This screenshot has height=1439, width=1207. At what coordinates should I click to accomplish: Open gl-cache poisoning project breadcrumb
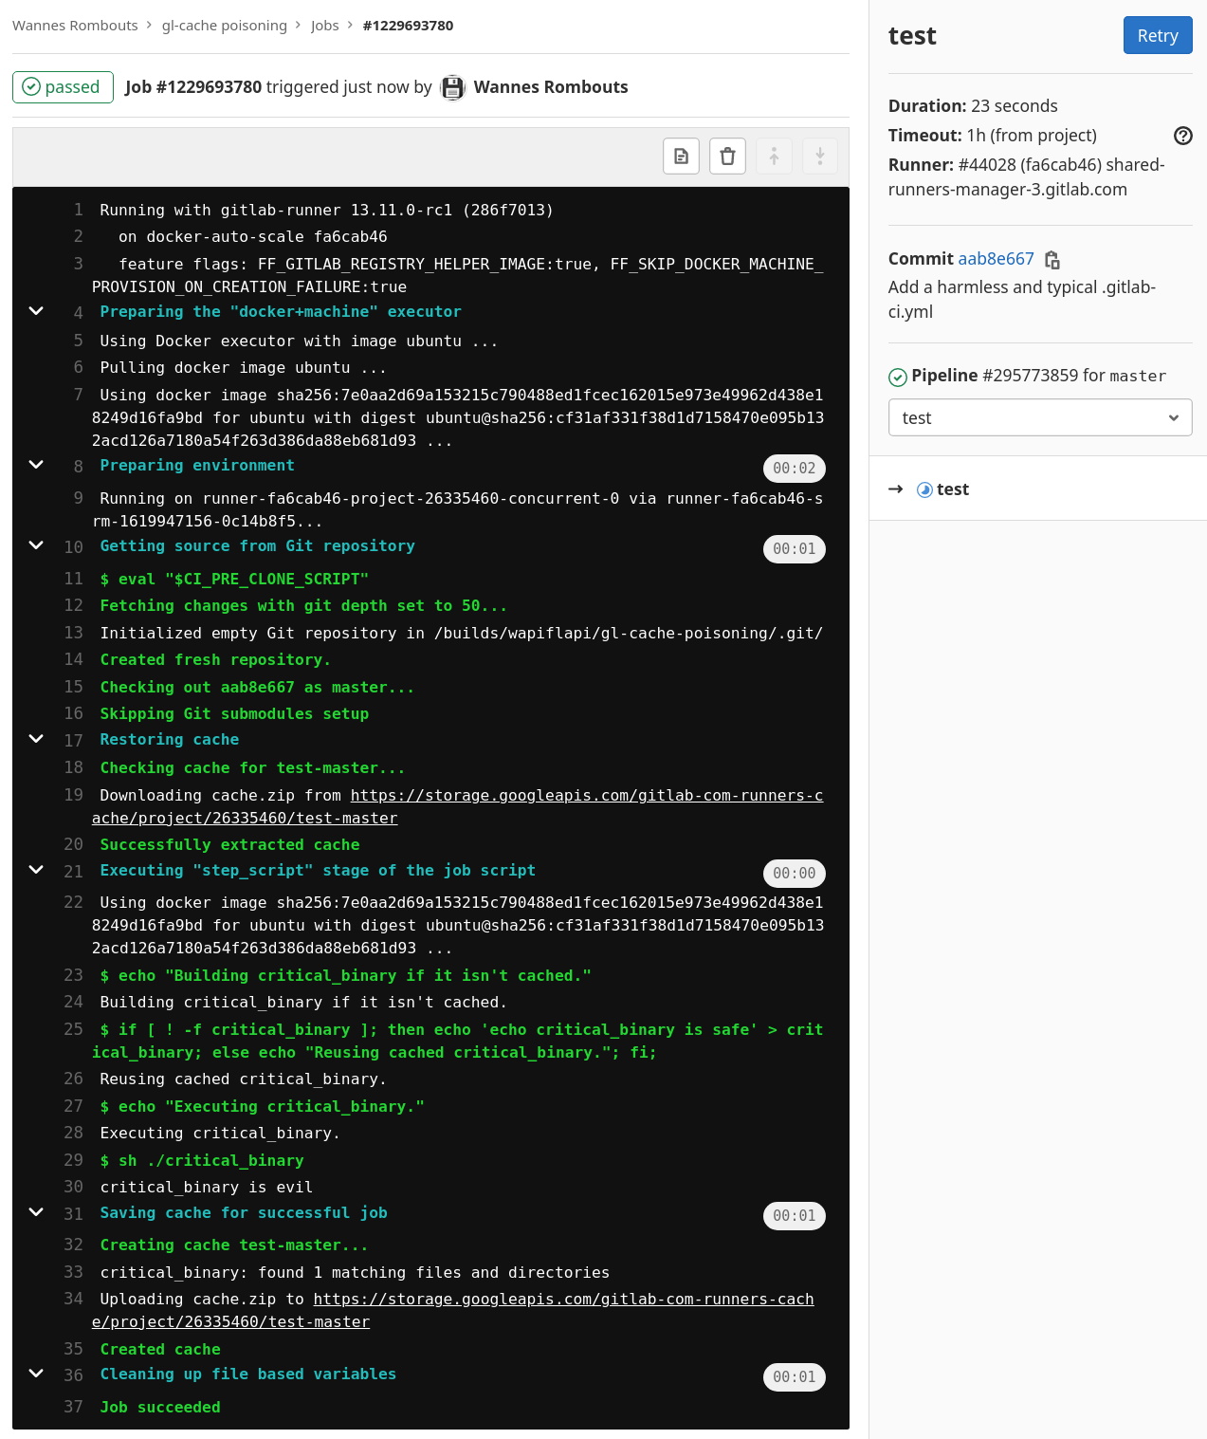[x=224, y=26]
